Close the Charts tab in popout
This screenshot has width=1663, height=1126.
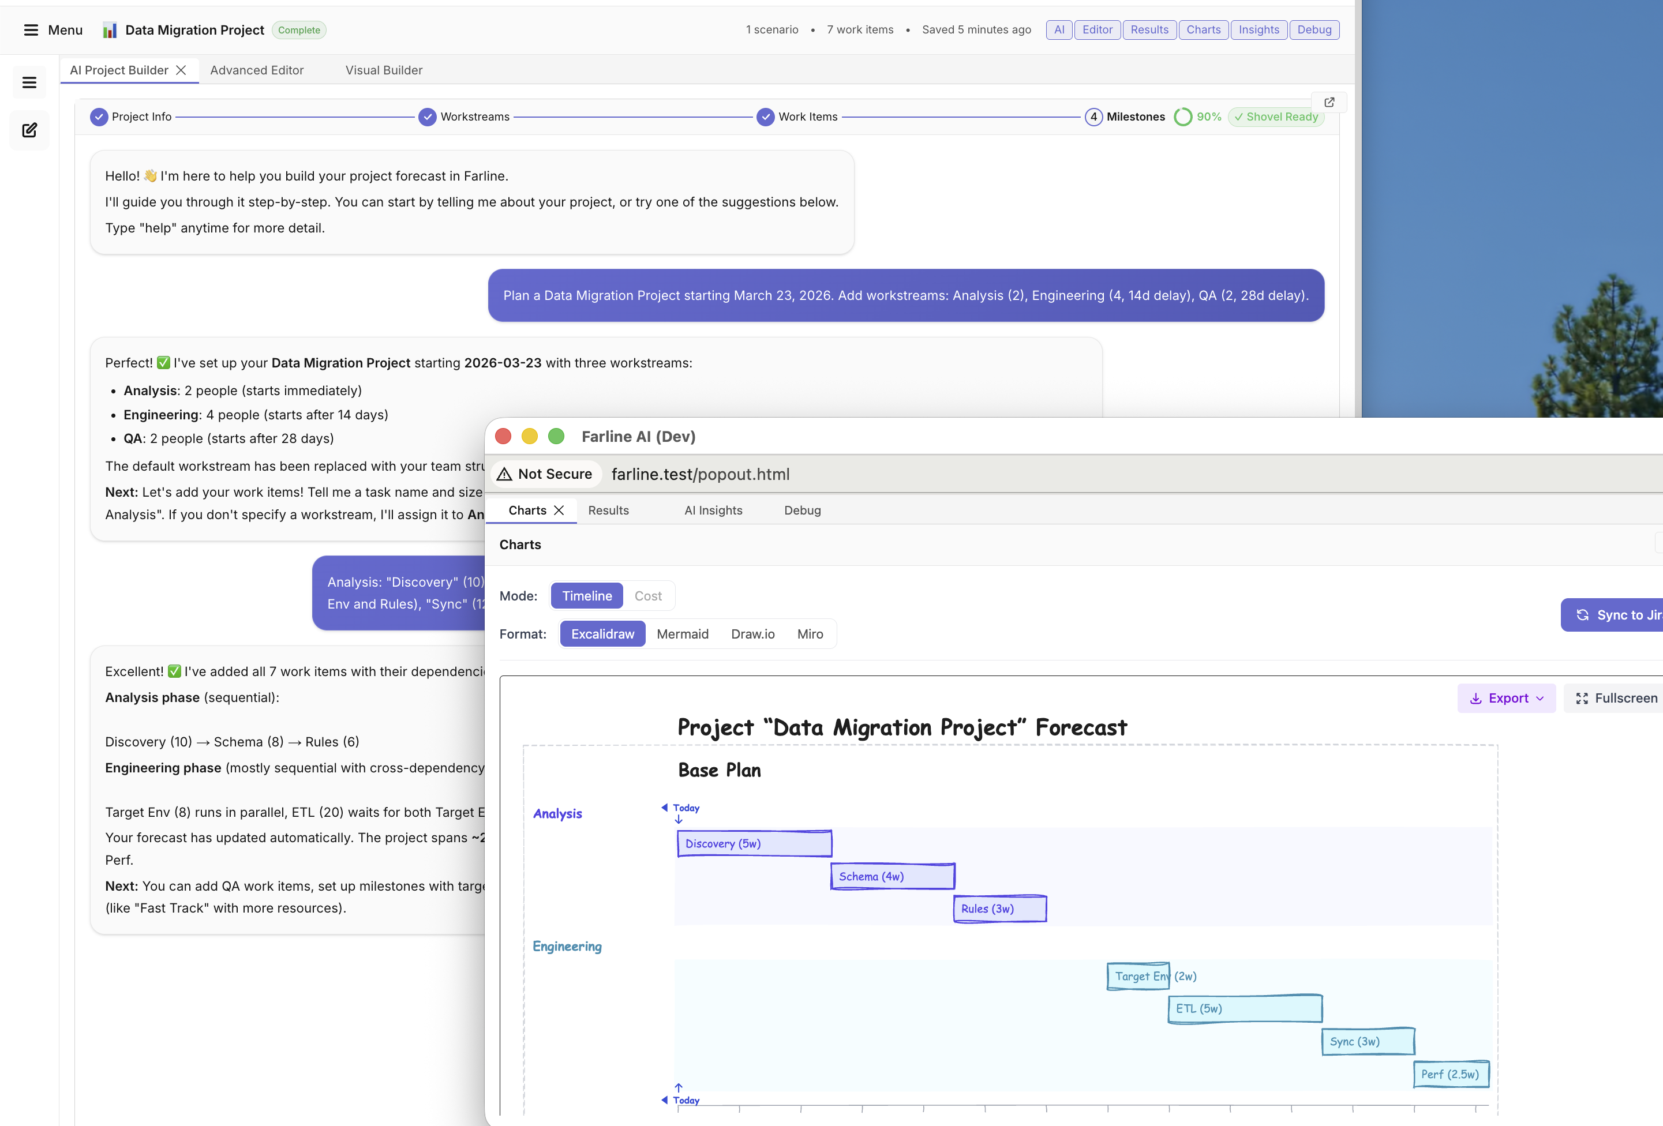(559, 510)
